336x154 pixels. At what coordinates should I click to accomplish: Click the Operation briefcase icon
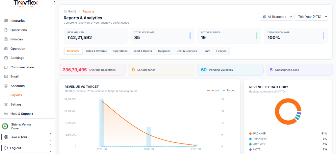point(6,49)
